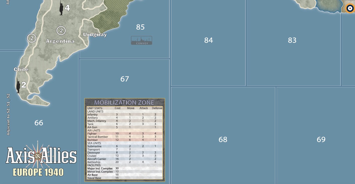This screenshot has width=355, height=184.
Task: Select the Naval Base row name
Action: 94,178
